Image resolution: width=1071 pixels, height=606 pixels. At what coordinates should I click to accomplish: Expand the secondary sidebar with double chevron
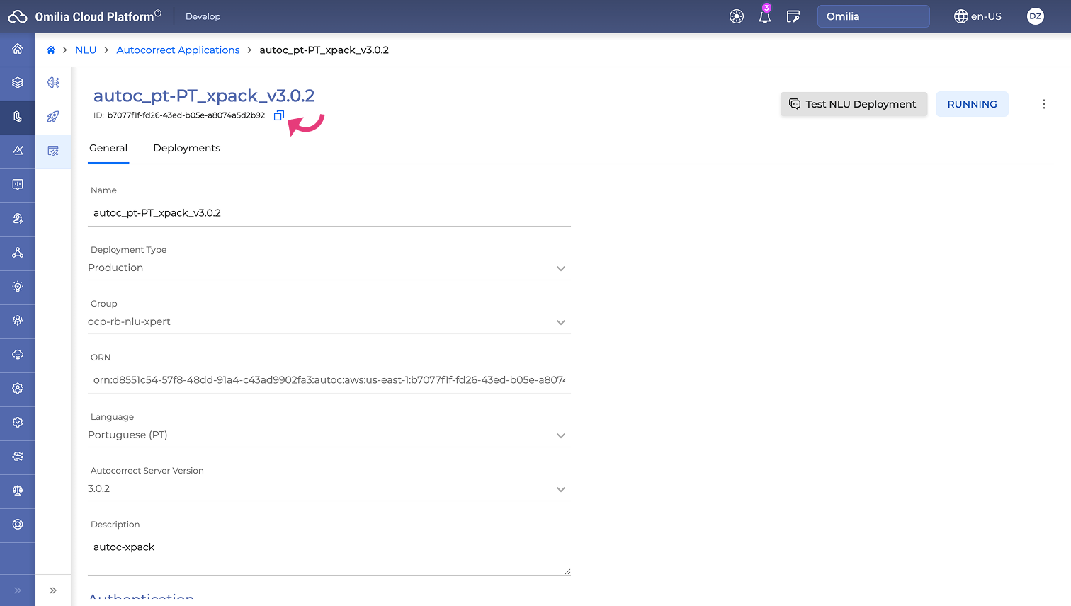coord(53,590)
